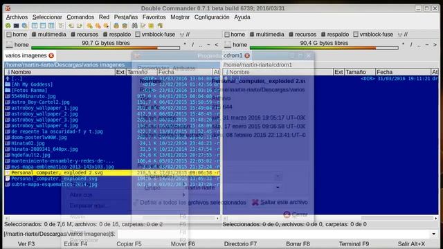443x249 pixels.
Task: Open the Seleccionar menu
Action: pos(47,17)
